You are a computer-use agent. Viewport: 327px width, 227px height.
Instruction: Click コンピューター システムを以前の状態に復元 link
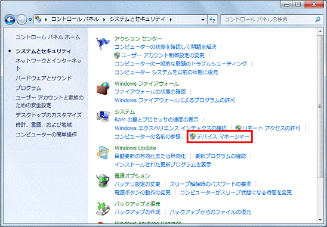tap(166, 72)
